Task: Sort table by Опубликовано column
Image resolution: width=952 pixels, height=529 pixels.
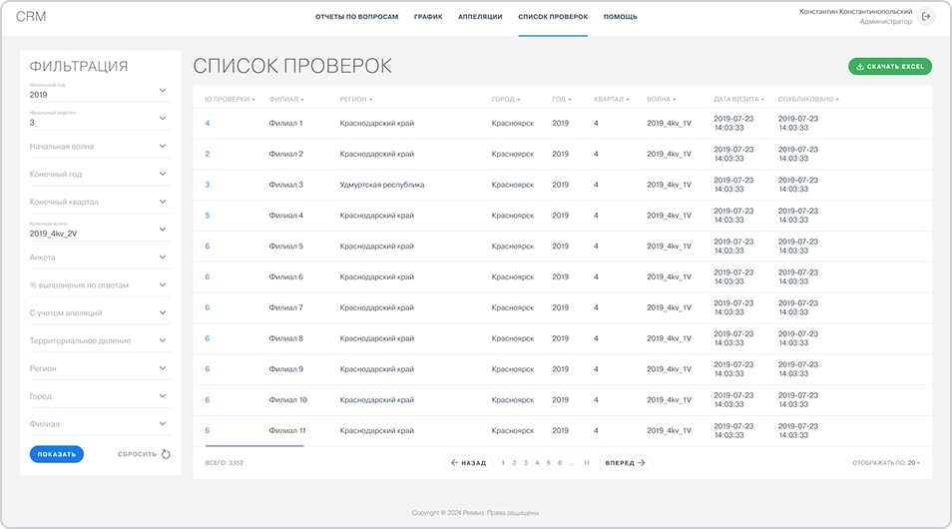Action: point(808,100)
